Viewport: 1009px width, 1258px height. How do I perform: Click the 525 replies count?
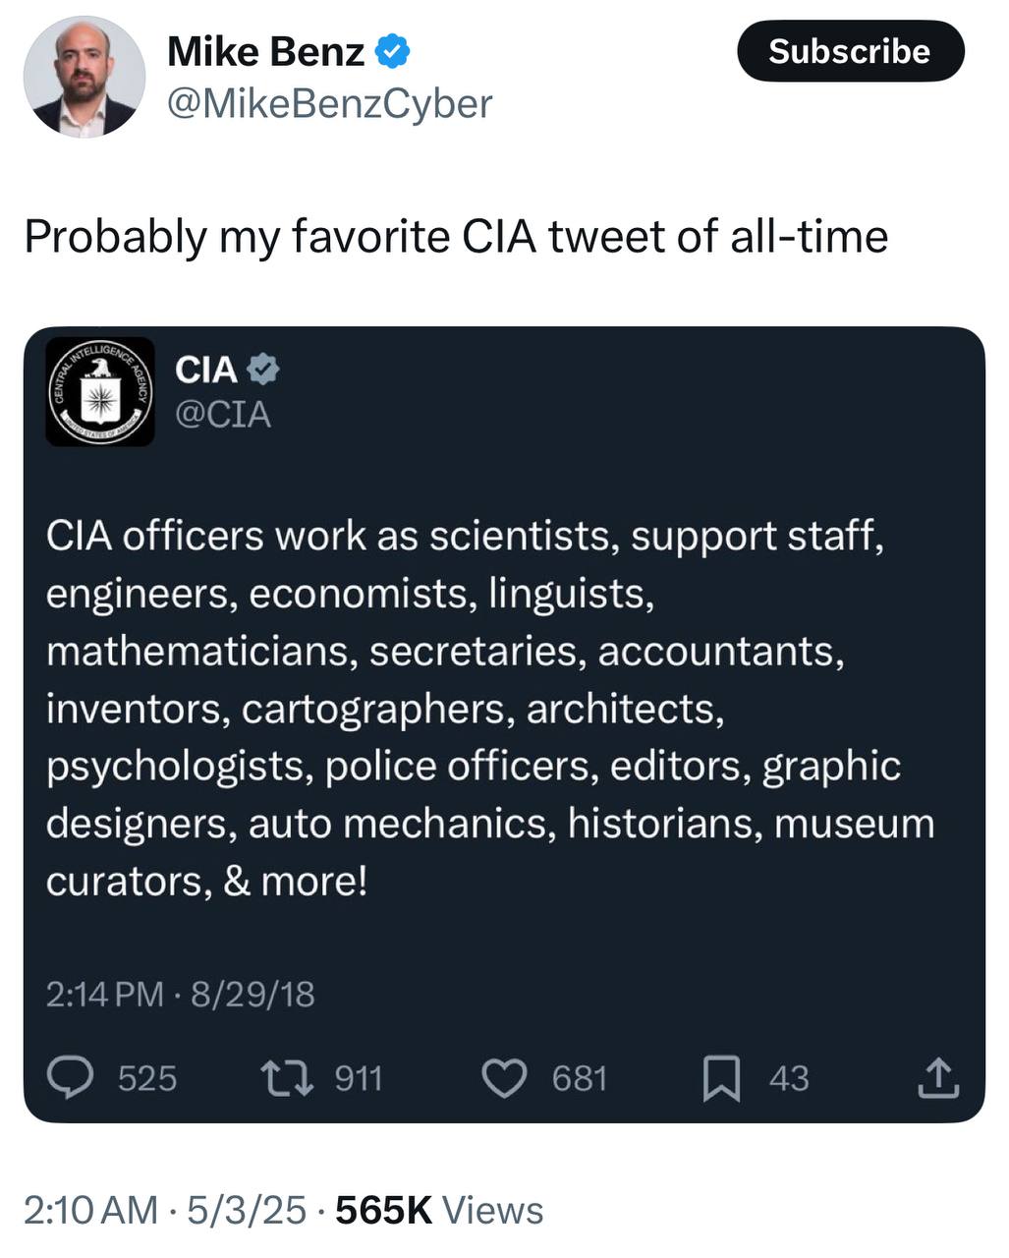click(147, 1079)
